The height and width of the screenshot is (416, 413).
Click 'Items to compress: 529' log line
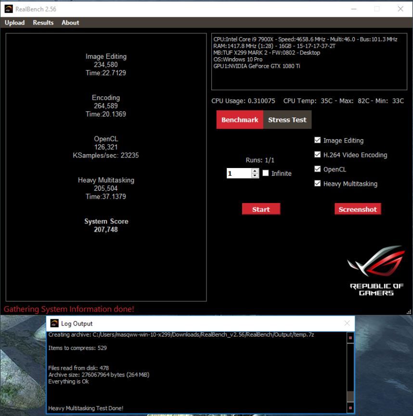[x=77, y=348]
